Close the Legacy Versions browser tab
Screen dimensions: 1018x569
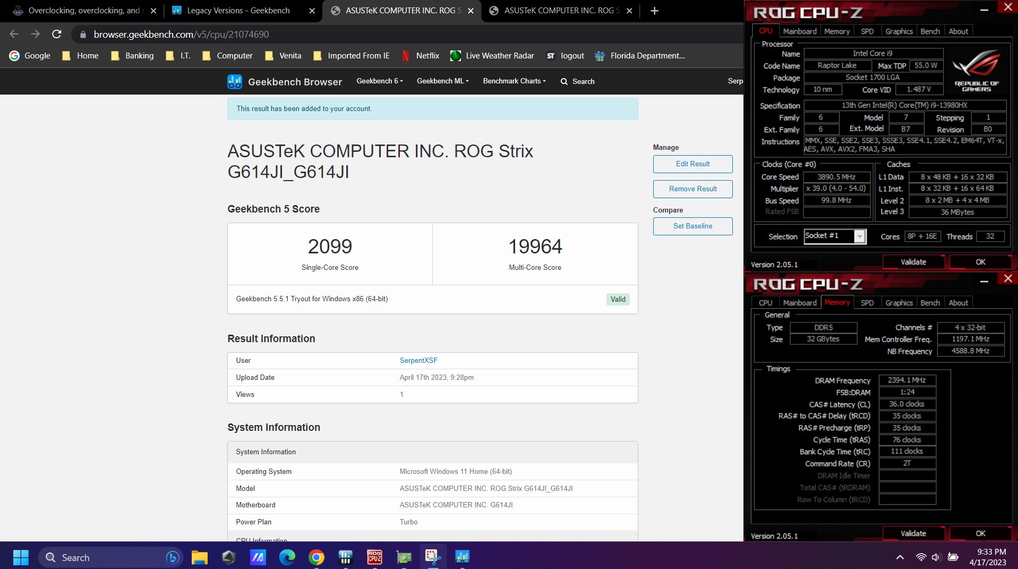pos(312,11)
